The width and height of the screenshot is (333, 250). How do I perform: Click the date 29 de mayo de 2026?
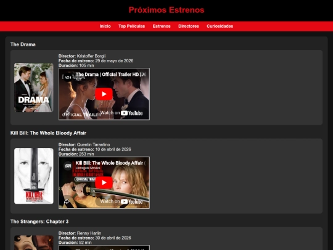click(x=114, y=60)
